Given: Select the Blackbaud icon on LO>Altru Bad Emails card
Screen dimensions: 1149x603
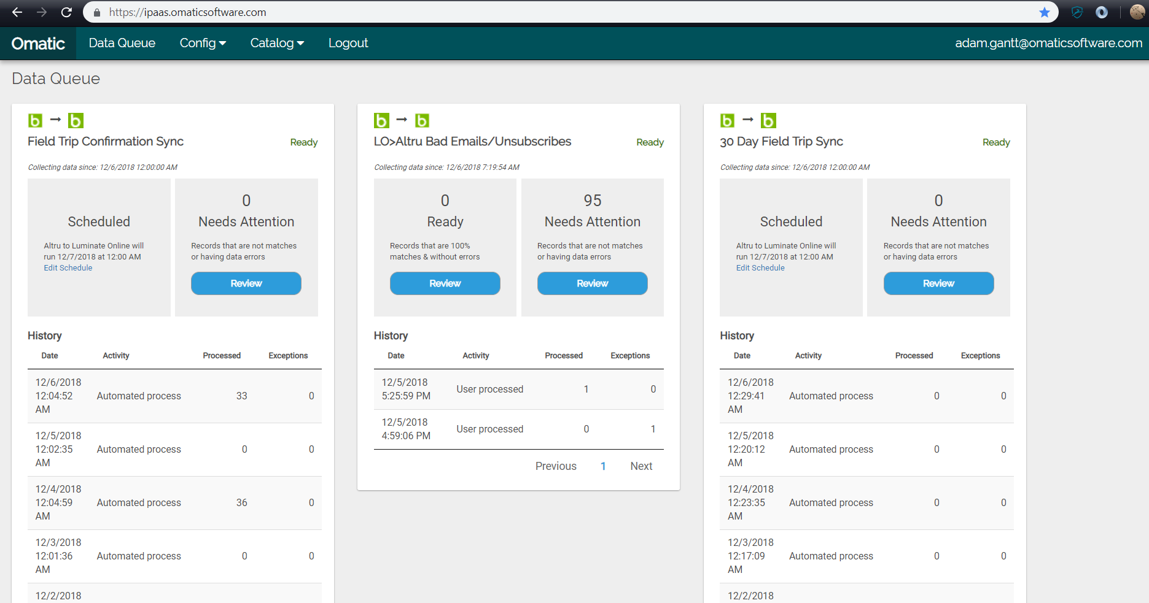Looking at the screenshot, I should 381,120.
